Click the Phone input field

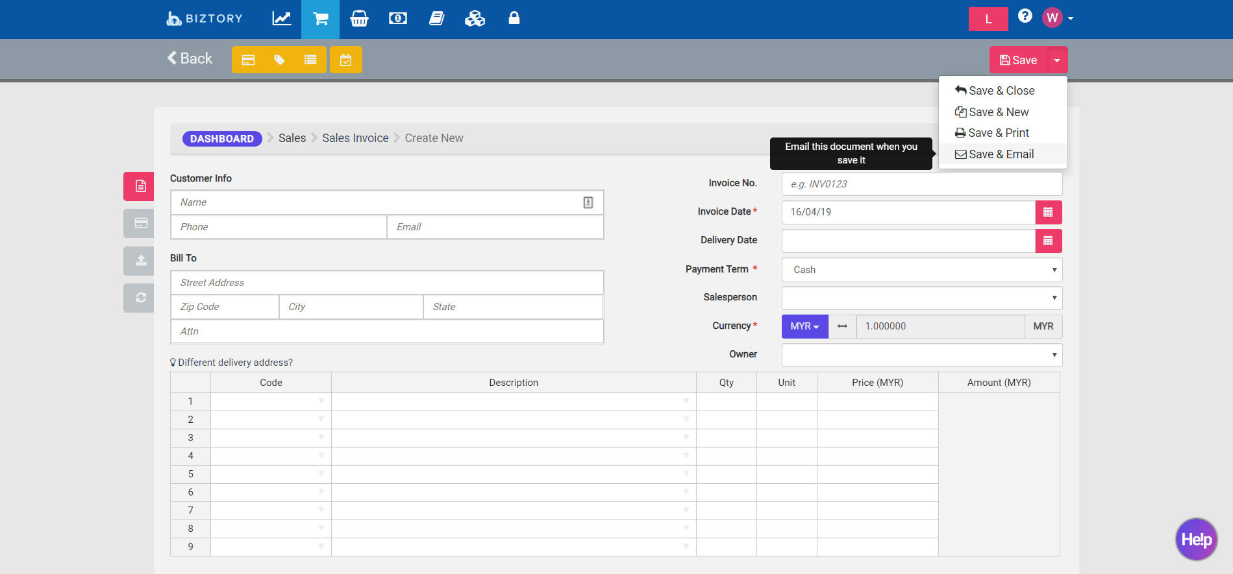click(x=279, y=227)
